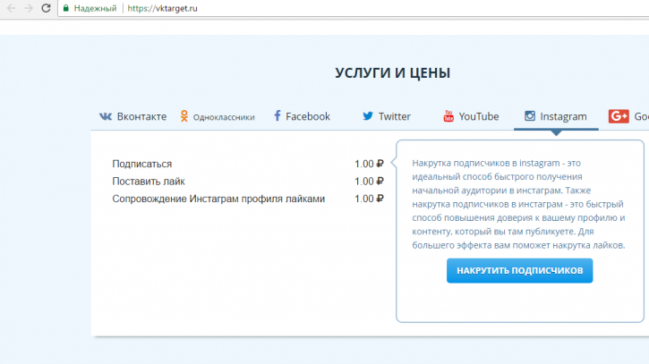The height and width of the screenshot is (364, 649).
Task: Switch to the Twitter tab
Action: [387, 116]
